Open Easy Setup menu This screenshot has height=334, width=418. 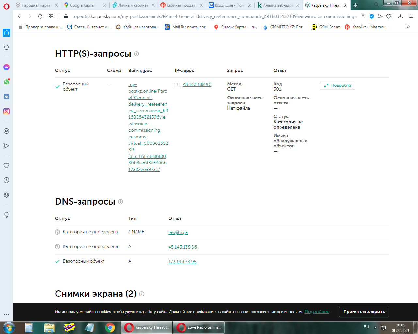click(411, 16)
